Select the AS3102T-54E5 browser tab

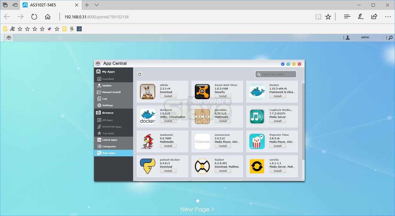(x=51, y=5)
